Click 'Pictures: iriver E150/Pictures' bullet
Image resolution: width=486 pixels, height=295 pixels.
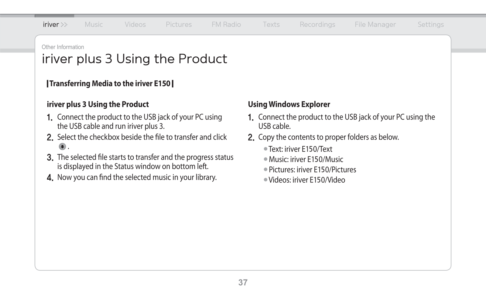[310, 170]
